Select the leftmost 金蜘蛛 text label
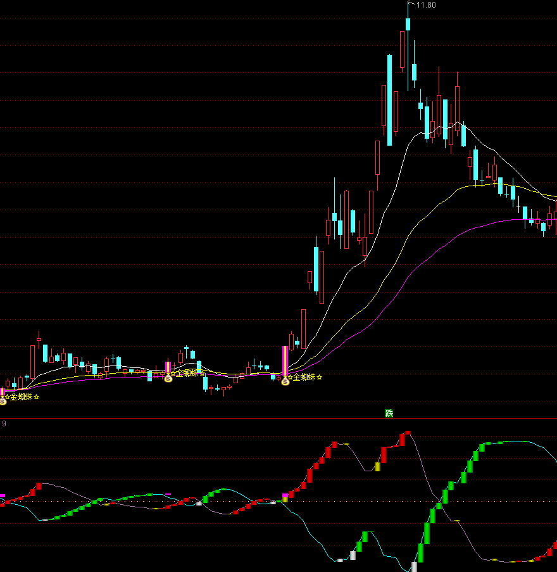The width and height of the screenshot is (557, 572). 21,397
